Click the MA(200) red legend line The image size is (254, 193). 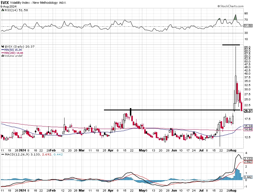pyautogui.click(x=3, y=53)
